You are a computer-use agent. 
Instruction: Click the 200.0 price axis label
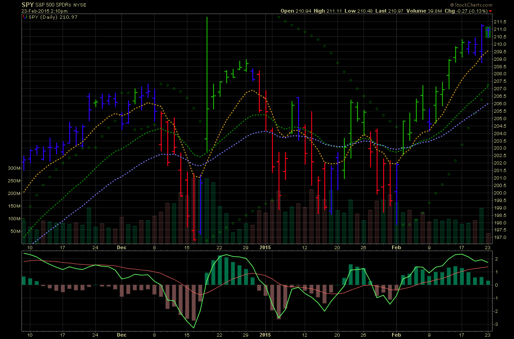[500, 193]
